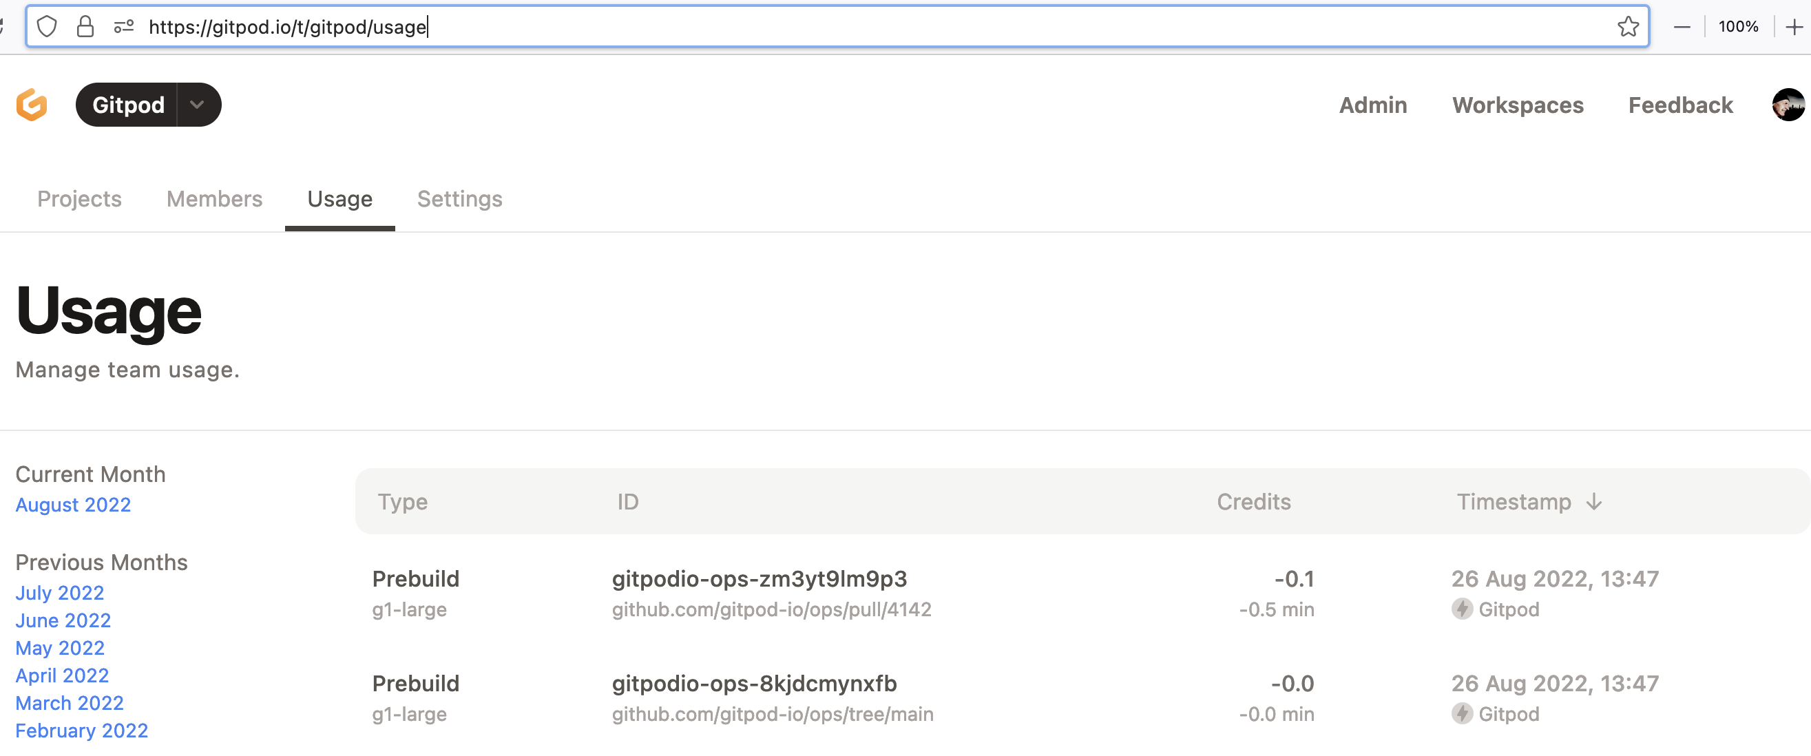Open the Feedback page
Screen dimensions: 1811x756
(x=1680, y=105)
